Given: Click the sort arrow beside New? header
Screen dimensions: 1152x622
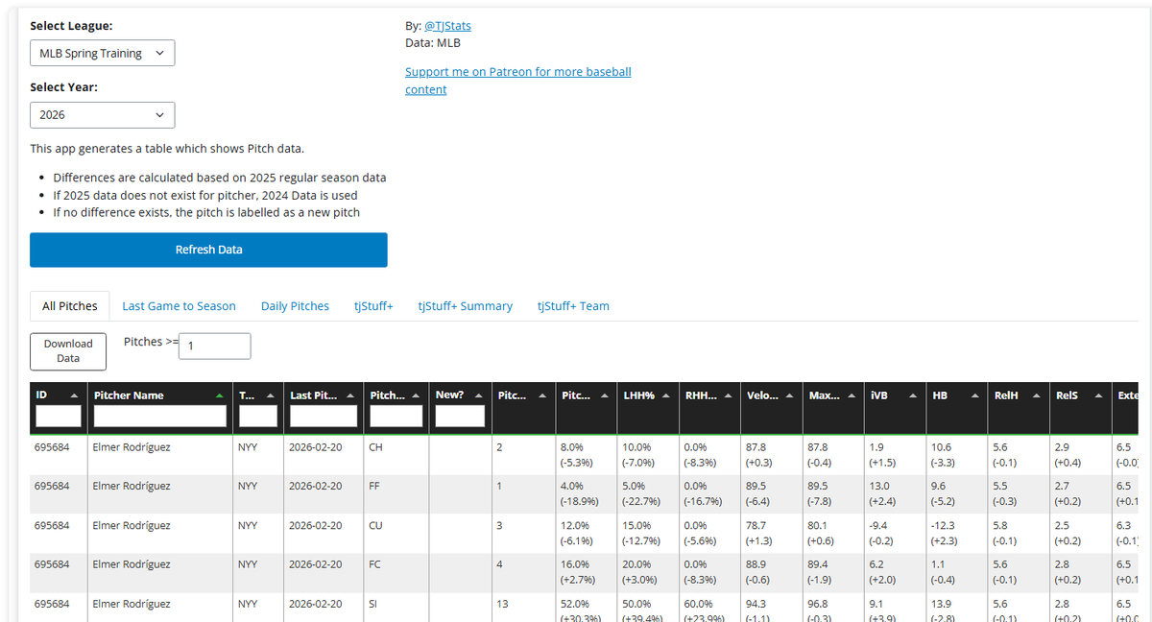Looking at the screenshot, I should click(478, 395).
